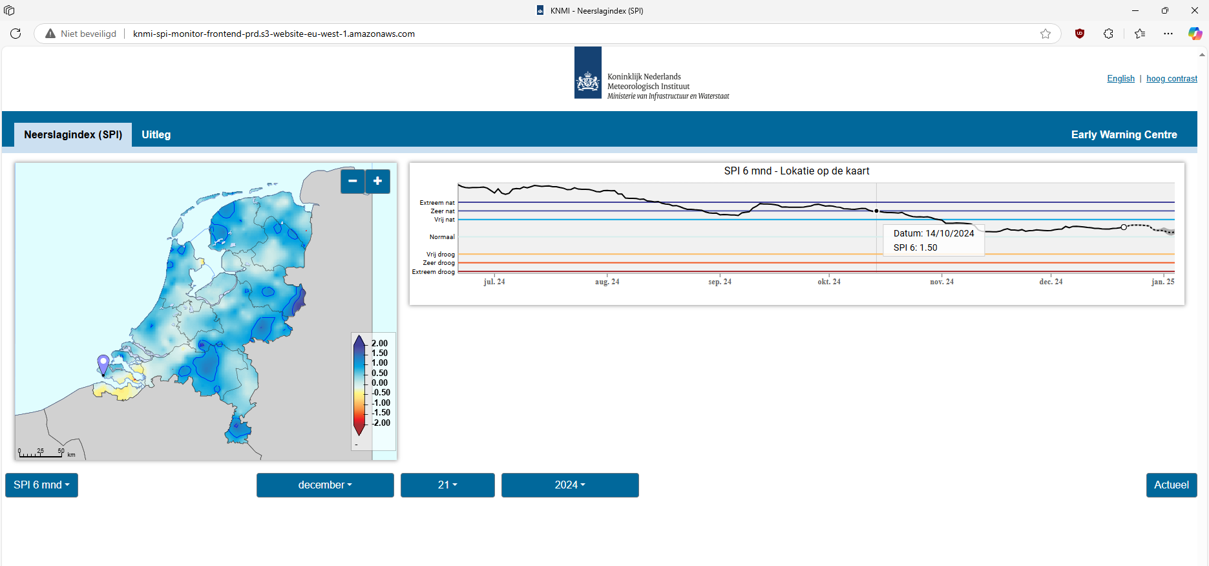Screen dimensions: 1209x566
Task: Zoom in the map with plus button
Action: [378, 181]
